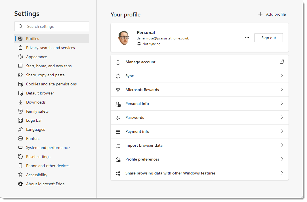Open Accessibility settings

(x=52, y=175)
